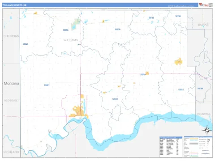Click ZIP code label 58830
The height and width of the screenshot is (161, 215).
click(x=118, y=30)
